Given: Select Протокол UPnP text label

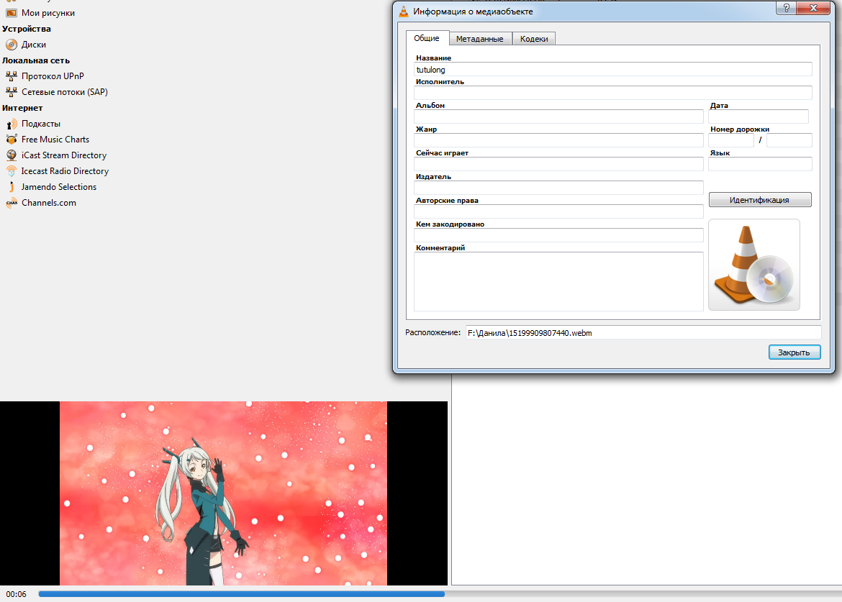Looking at the screenshot, I should [x=53, y=76].
